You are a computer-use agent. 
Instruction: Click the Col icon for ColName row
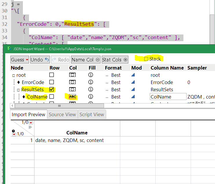click(72, 97)
